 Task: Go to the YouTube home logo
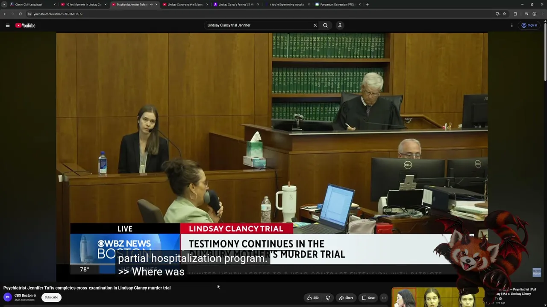click(25, 26)
